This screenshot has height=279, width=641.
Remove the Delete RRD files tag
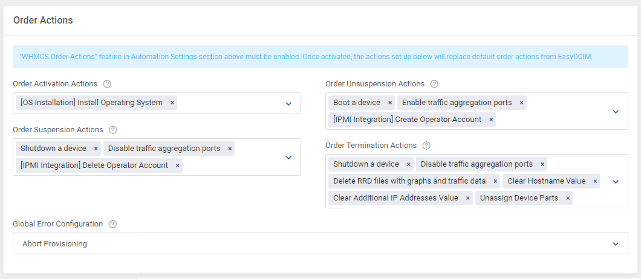pos(495,181)
